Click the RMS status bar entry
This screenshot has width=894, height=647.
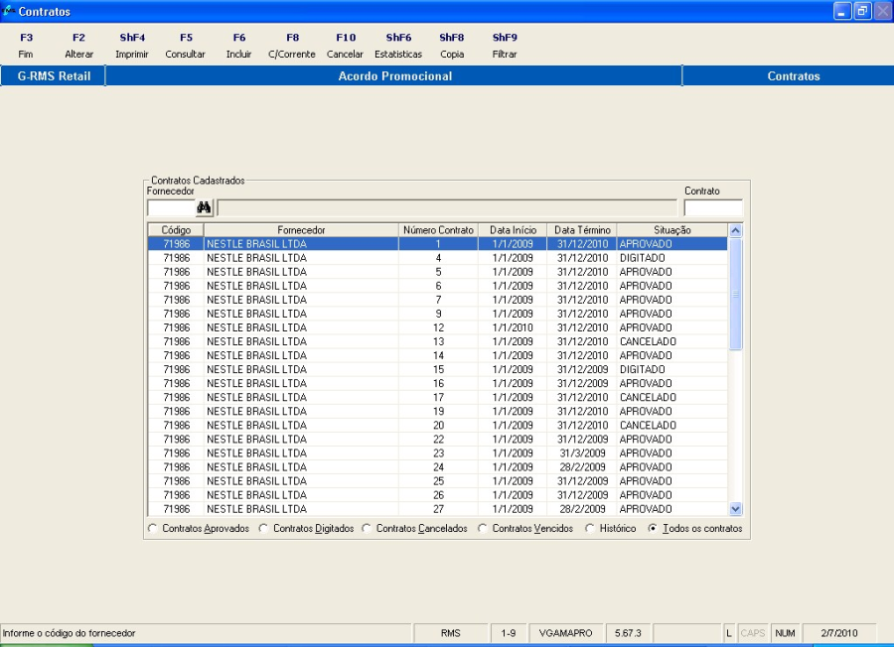coord(450,633)
